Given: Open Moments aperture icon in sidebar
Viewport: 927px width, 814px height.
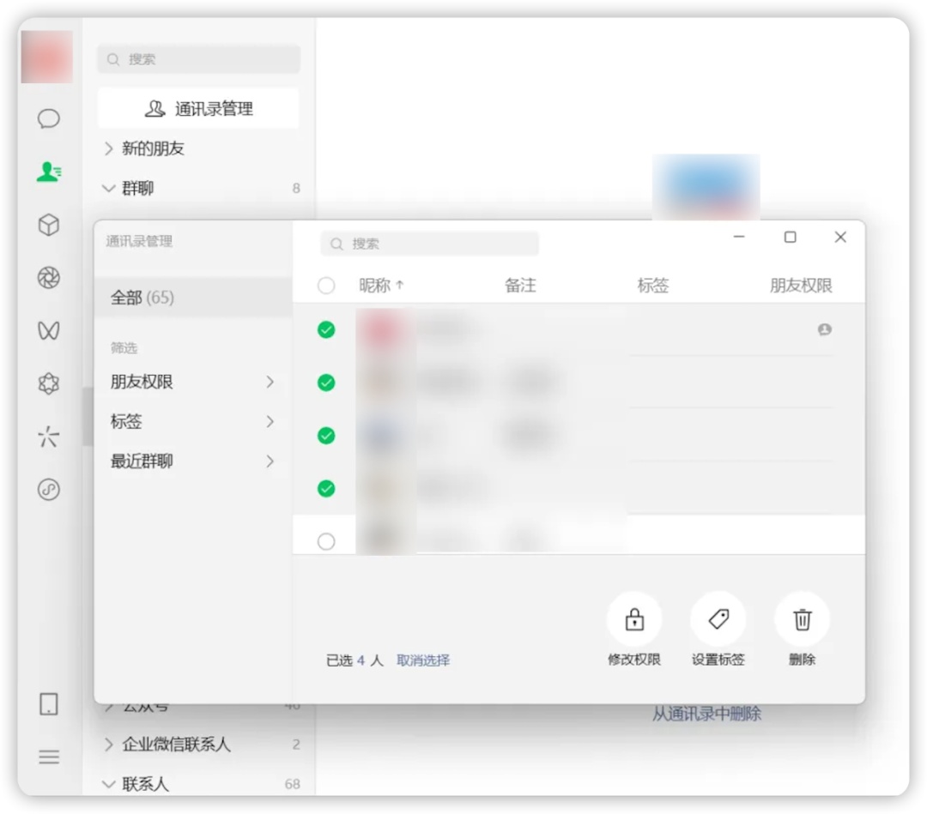Looking at the screenshot, I should point(49,278).
